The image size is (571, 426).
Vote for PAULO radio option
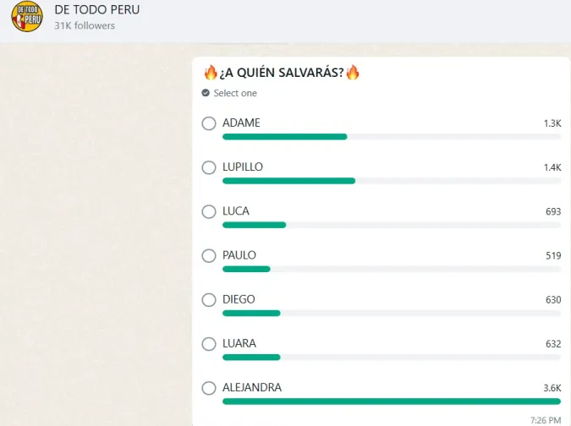pyautogui.click(x=209, y=256)
